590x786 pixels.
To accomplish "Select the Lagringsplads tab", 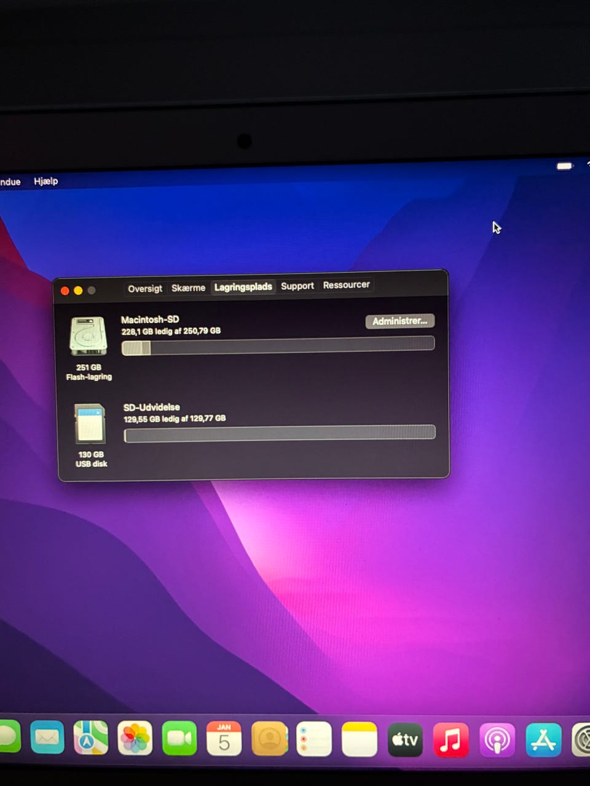I will 243,287.
